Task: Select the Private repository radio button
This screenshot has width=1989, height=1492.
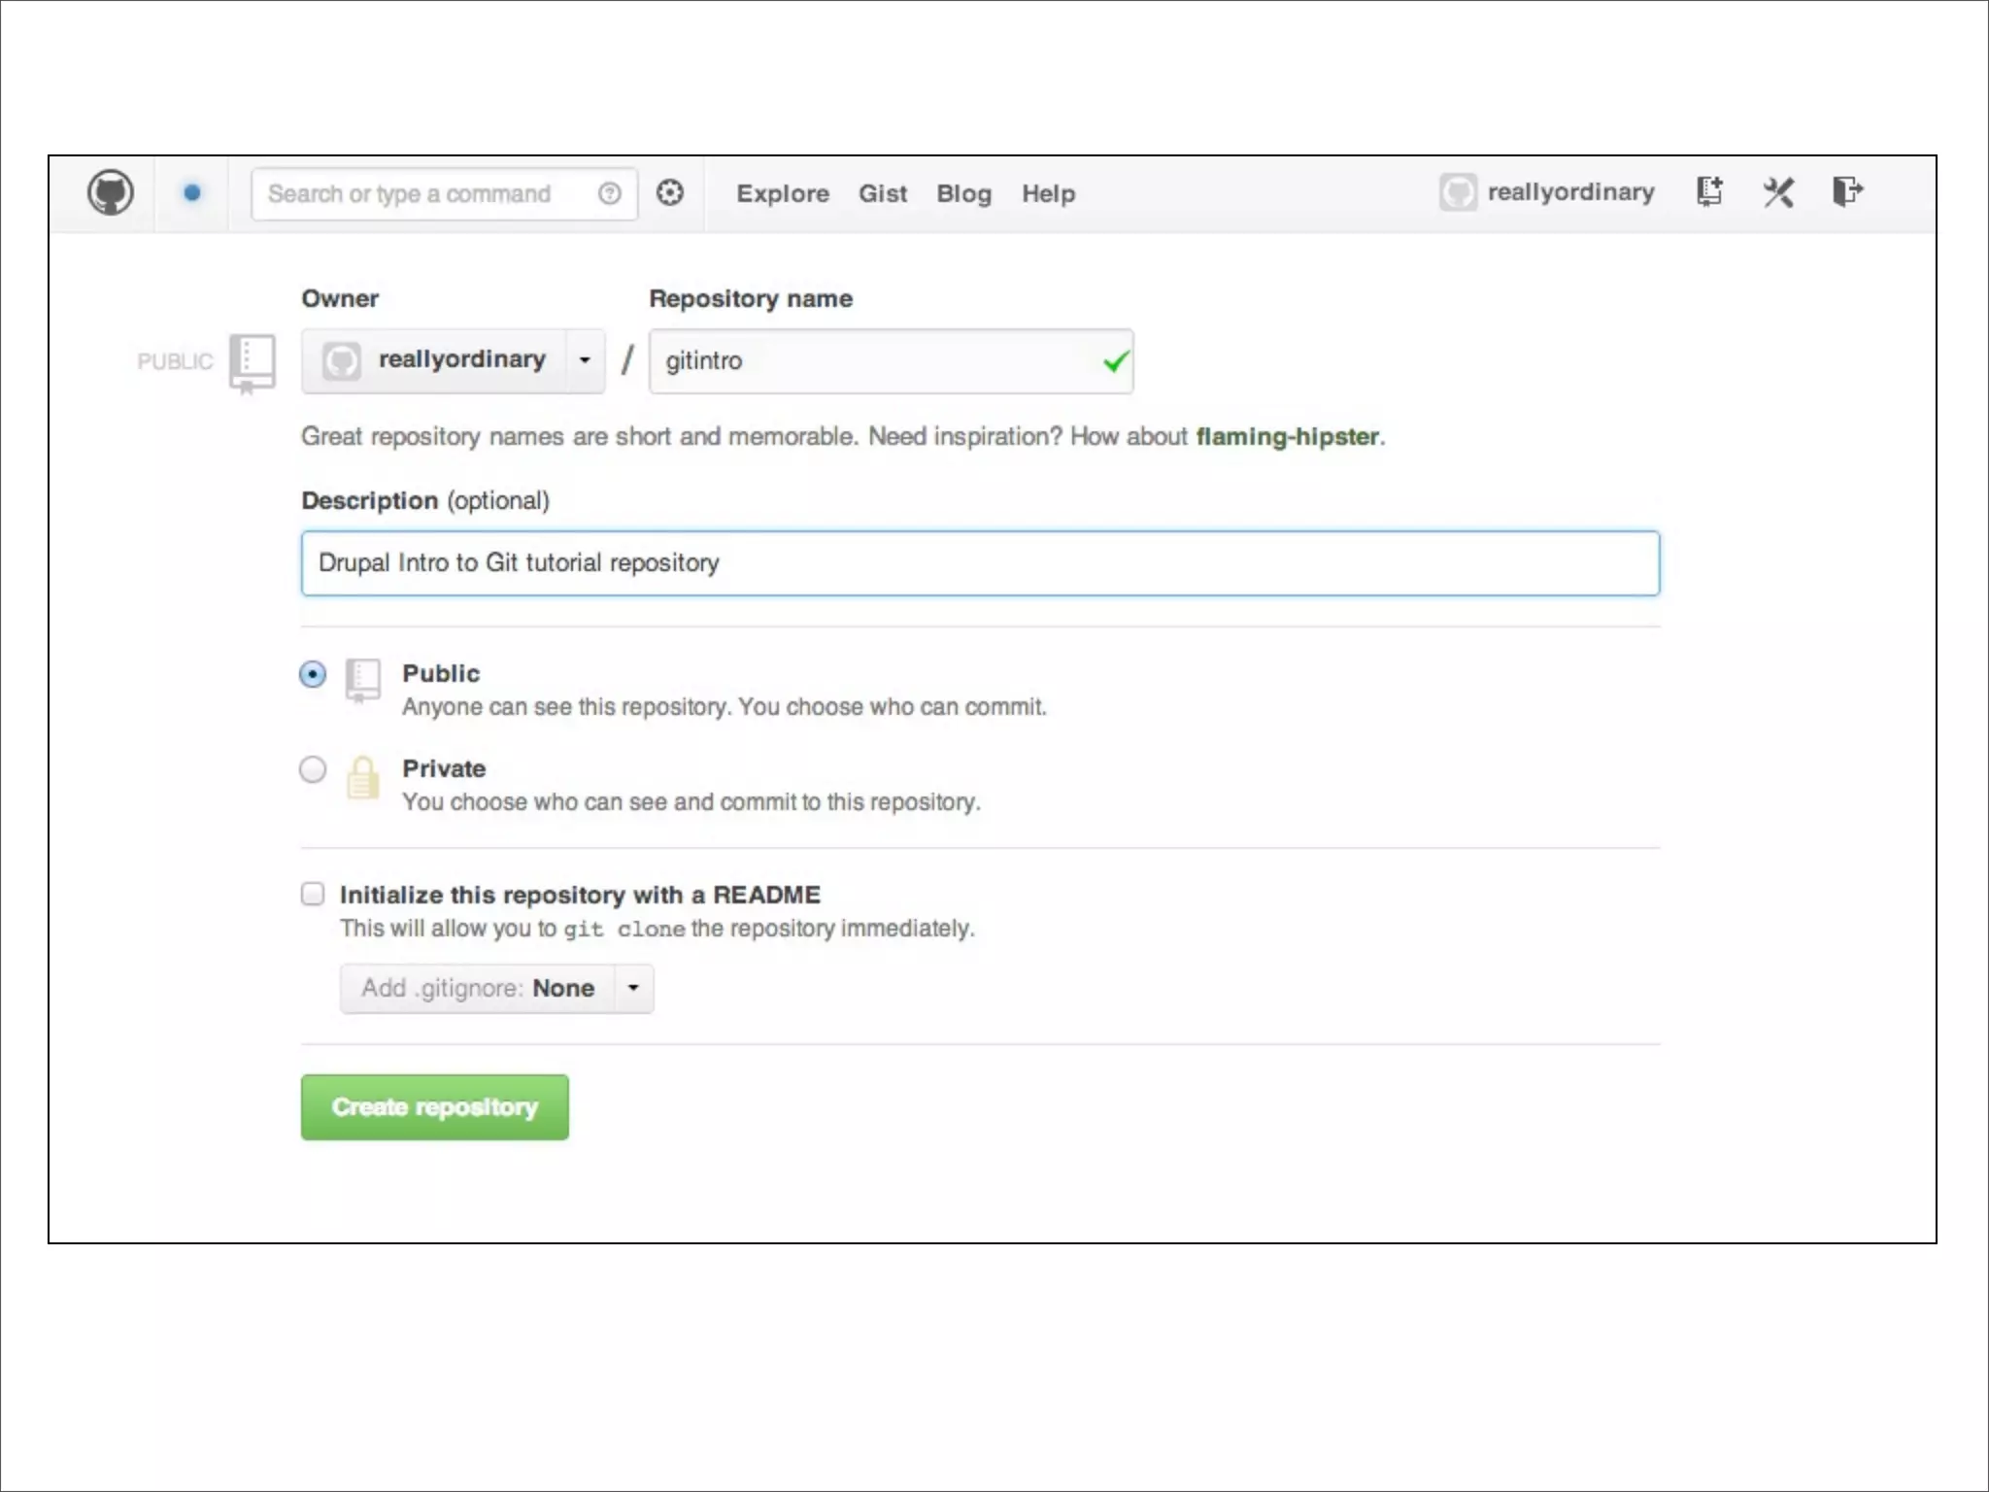Action: point(313,769)
